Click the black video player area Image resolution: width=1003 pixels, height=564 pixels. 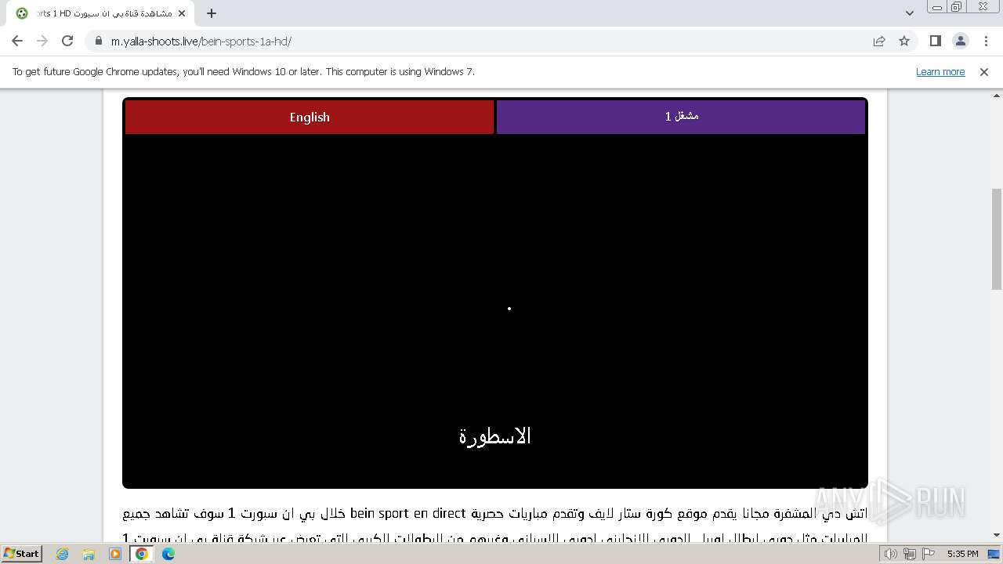tap(495, 309)
